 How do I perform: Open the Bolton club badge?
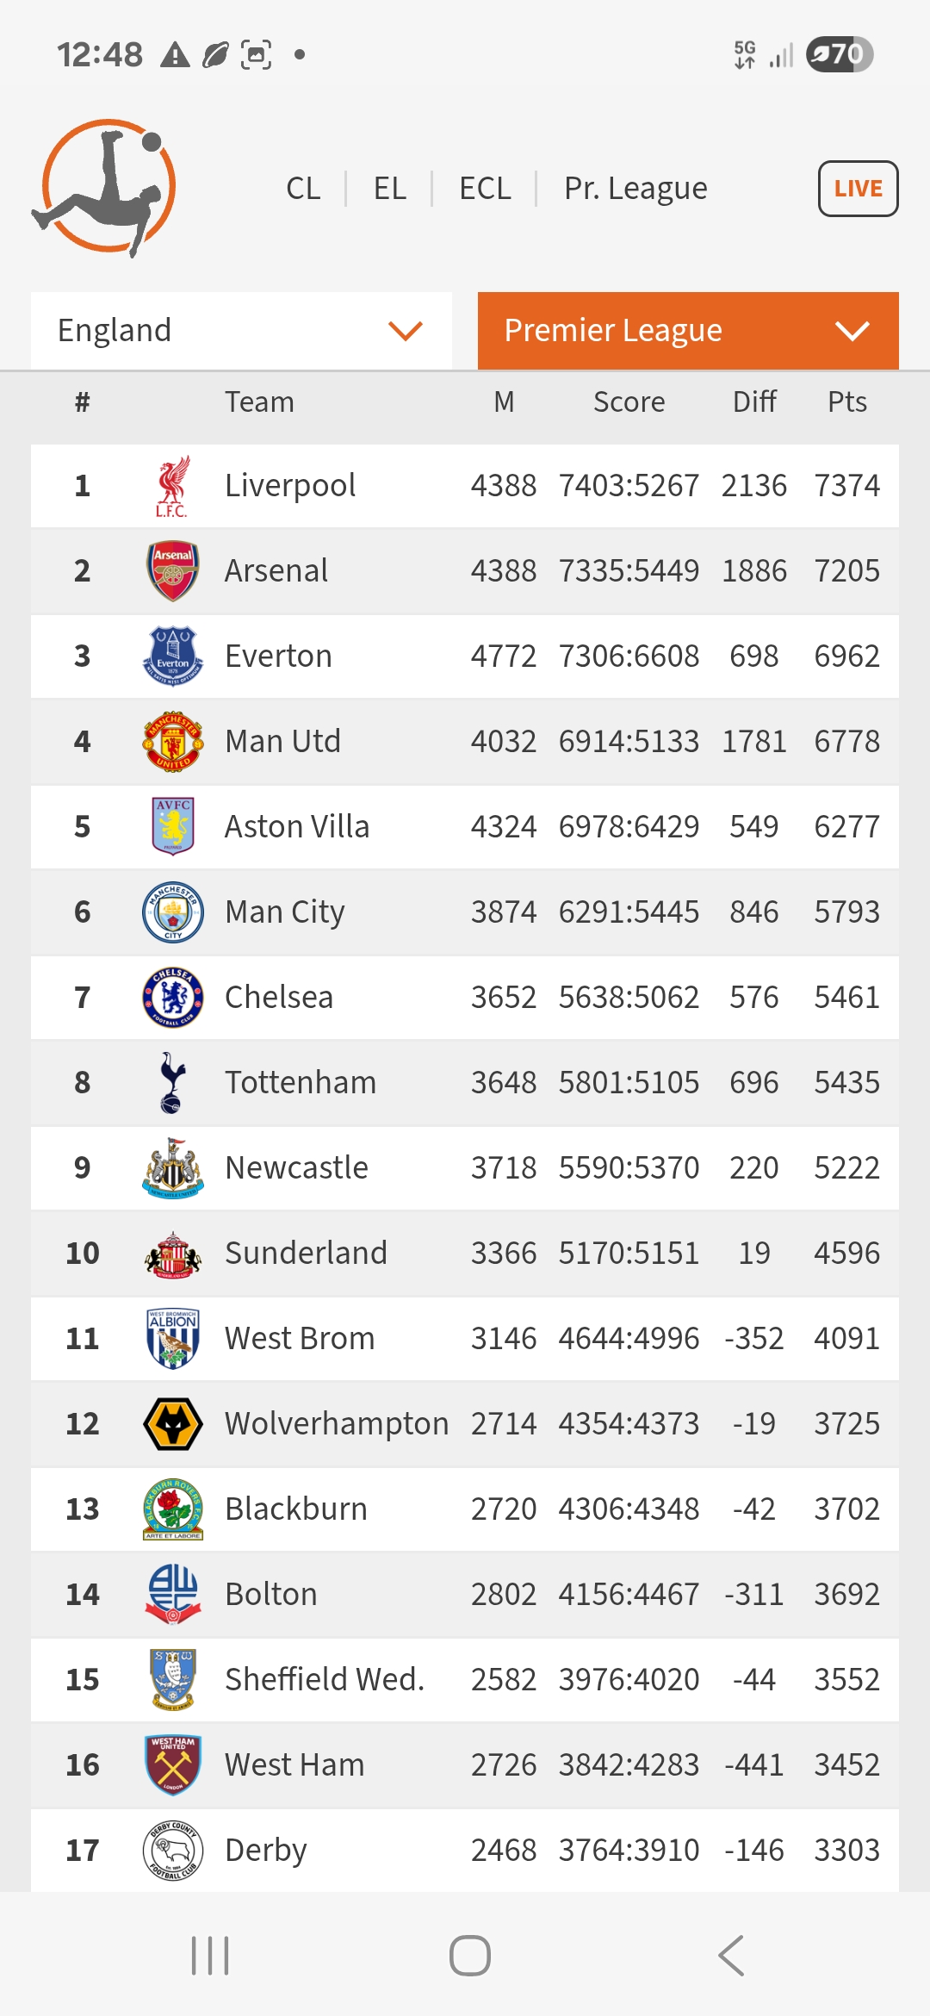pos(172,1594)
